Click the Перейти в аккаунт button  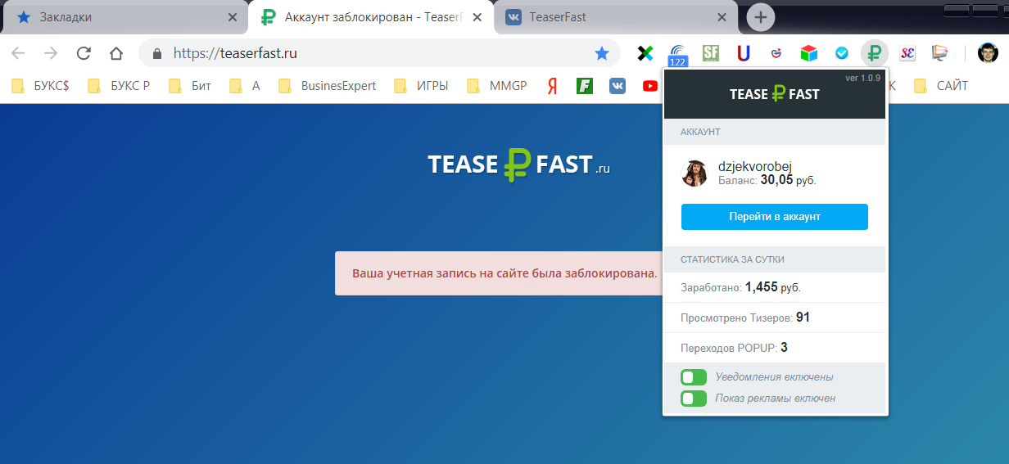click(x=775, y=217)
